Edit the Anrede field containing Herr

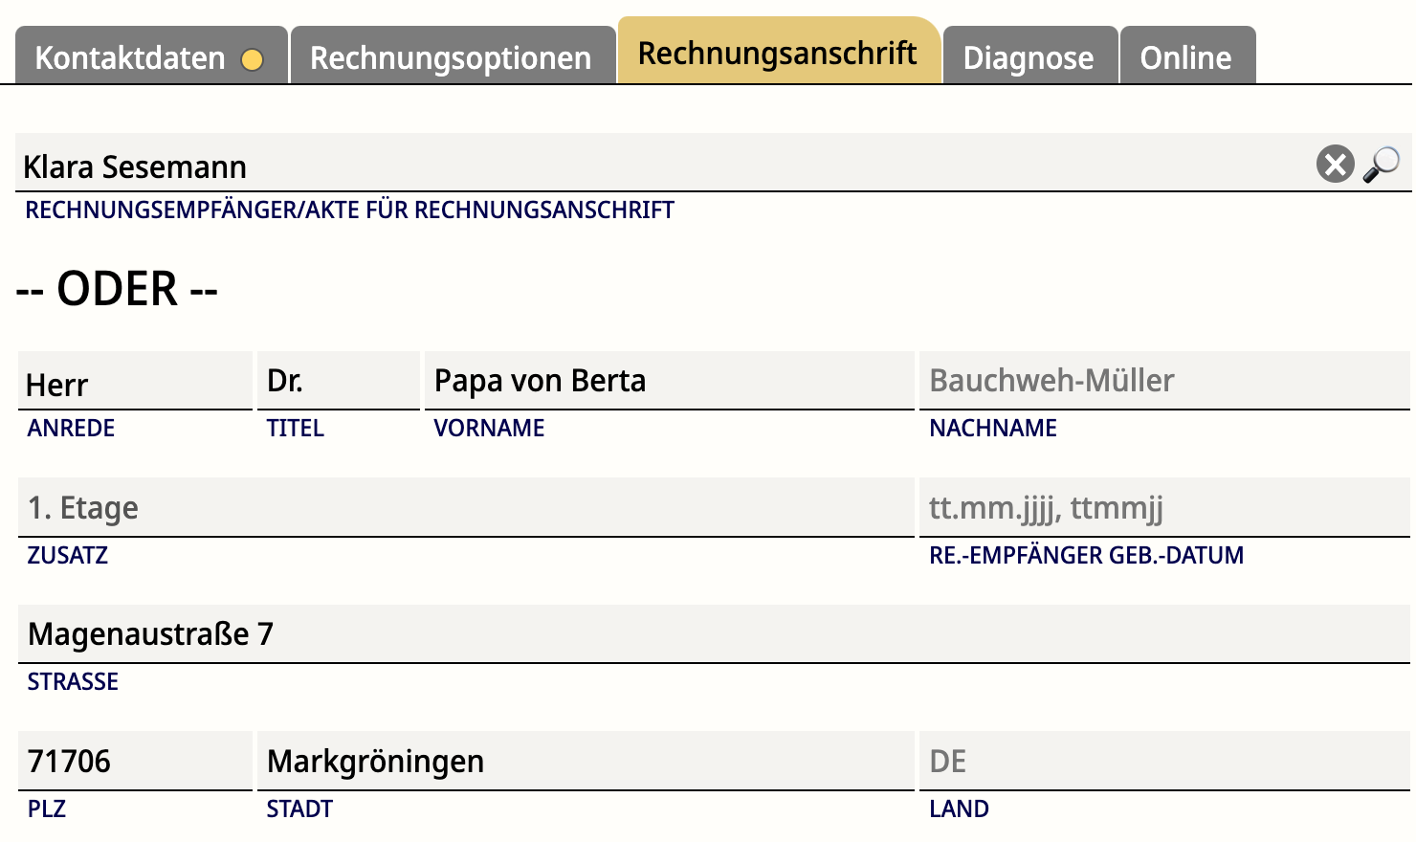click(135, 381)
